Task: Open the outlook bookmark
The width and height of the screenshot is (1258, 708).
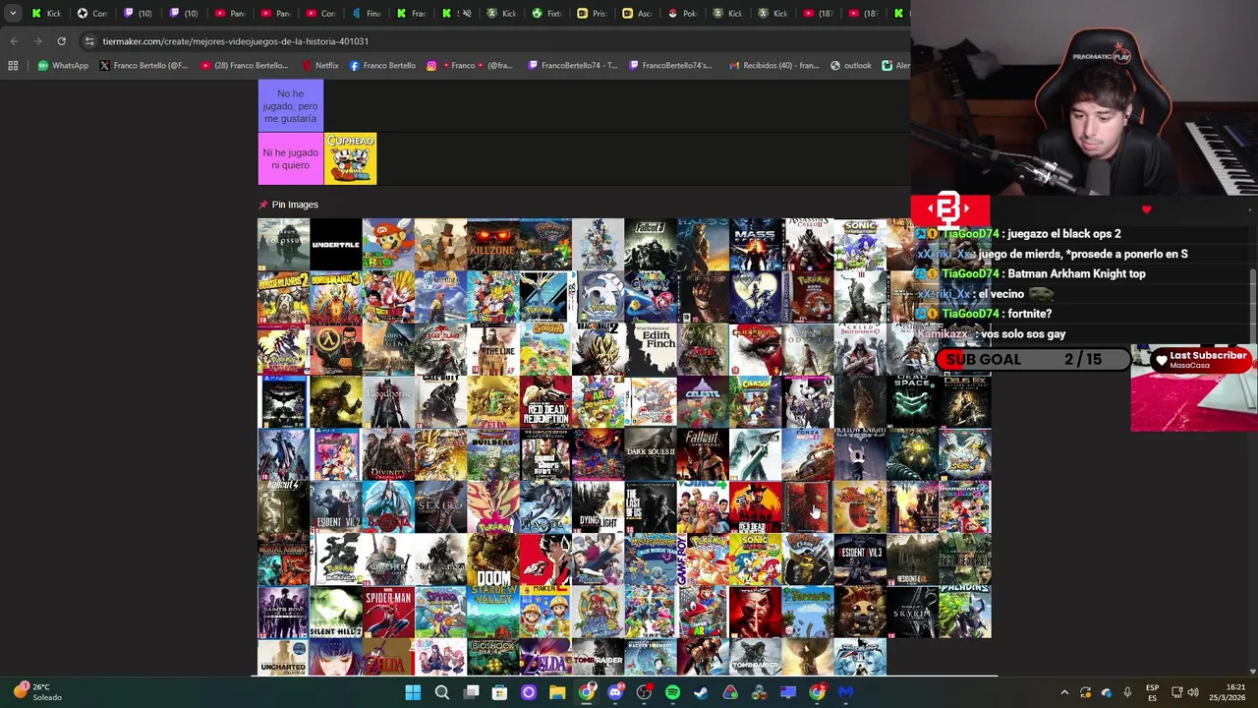Action: point(850,66)
